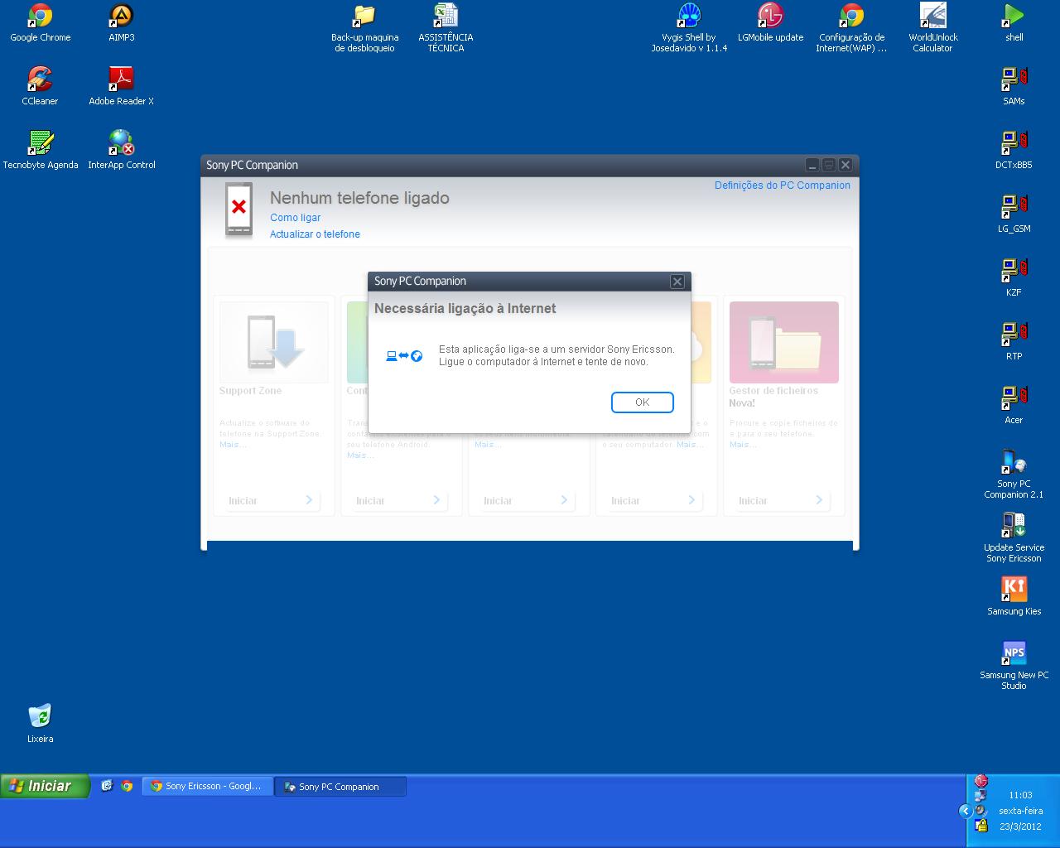Select the Samsung New PC Studio icon

click(x=1014, y=665)
